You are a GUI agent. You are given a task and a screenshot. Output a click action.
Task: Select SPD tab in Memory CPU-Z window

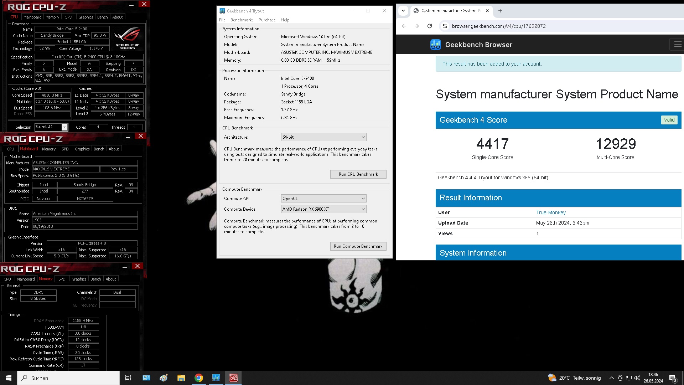(x=62, y=279)
